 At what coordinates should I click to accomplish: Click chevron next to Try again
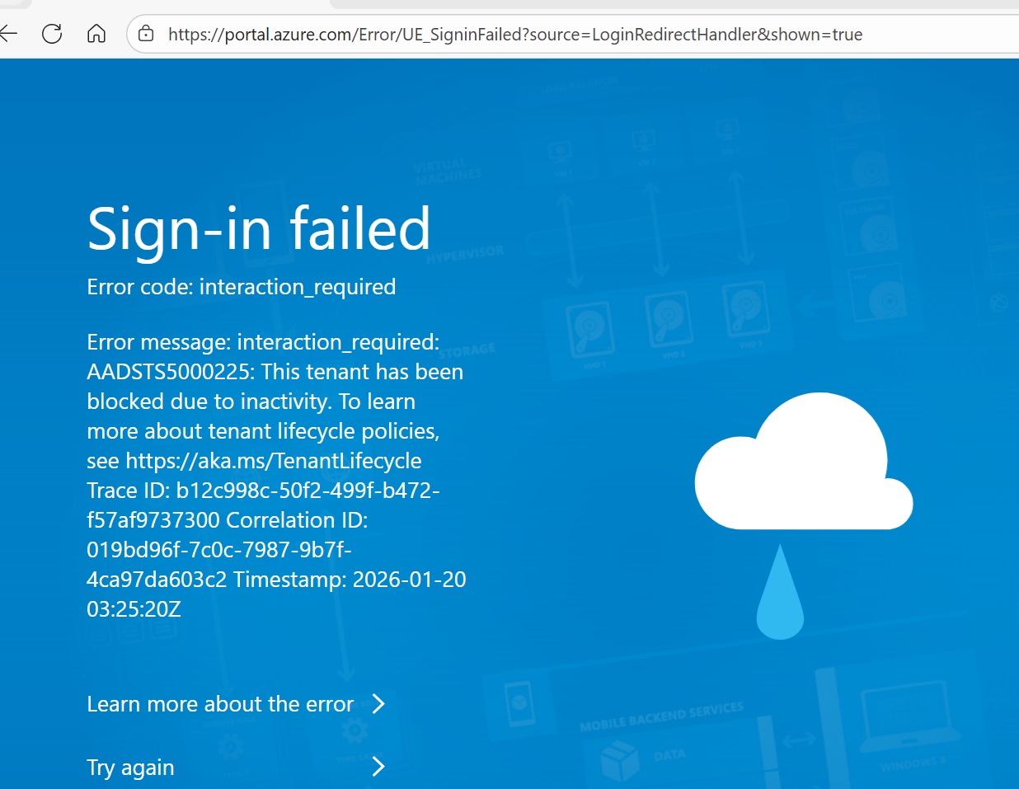tap(378, 767)
